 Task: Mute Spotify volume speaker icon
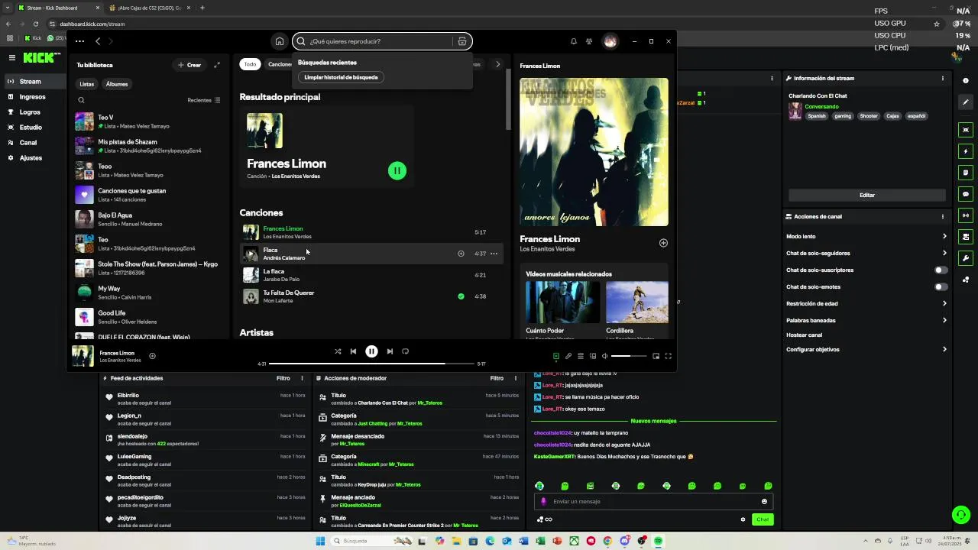605,356
